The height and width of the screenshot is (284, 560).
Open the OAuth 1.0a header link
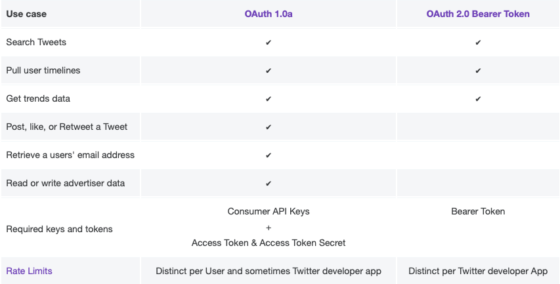coord(269,14)
